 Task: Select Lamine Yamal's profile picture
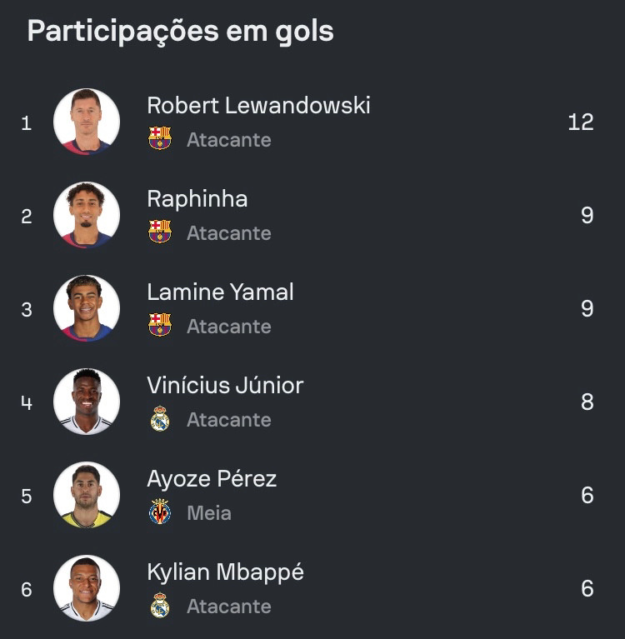87,308
